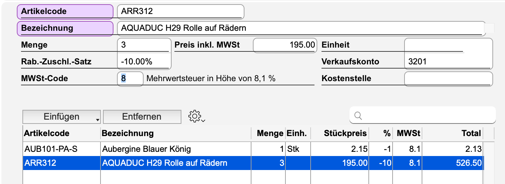The height and width of the screenshot is (184, 505).
Task: Click the Entfernen button
Action: pyautogui.click(x=142, y=116)
